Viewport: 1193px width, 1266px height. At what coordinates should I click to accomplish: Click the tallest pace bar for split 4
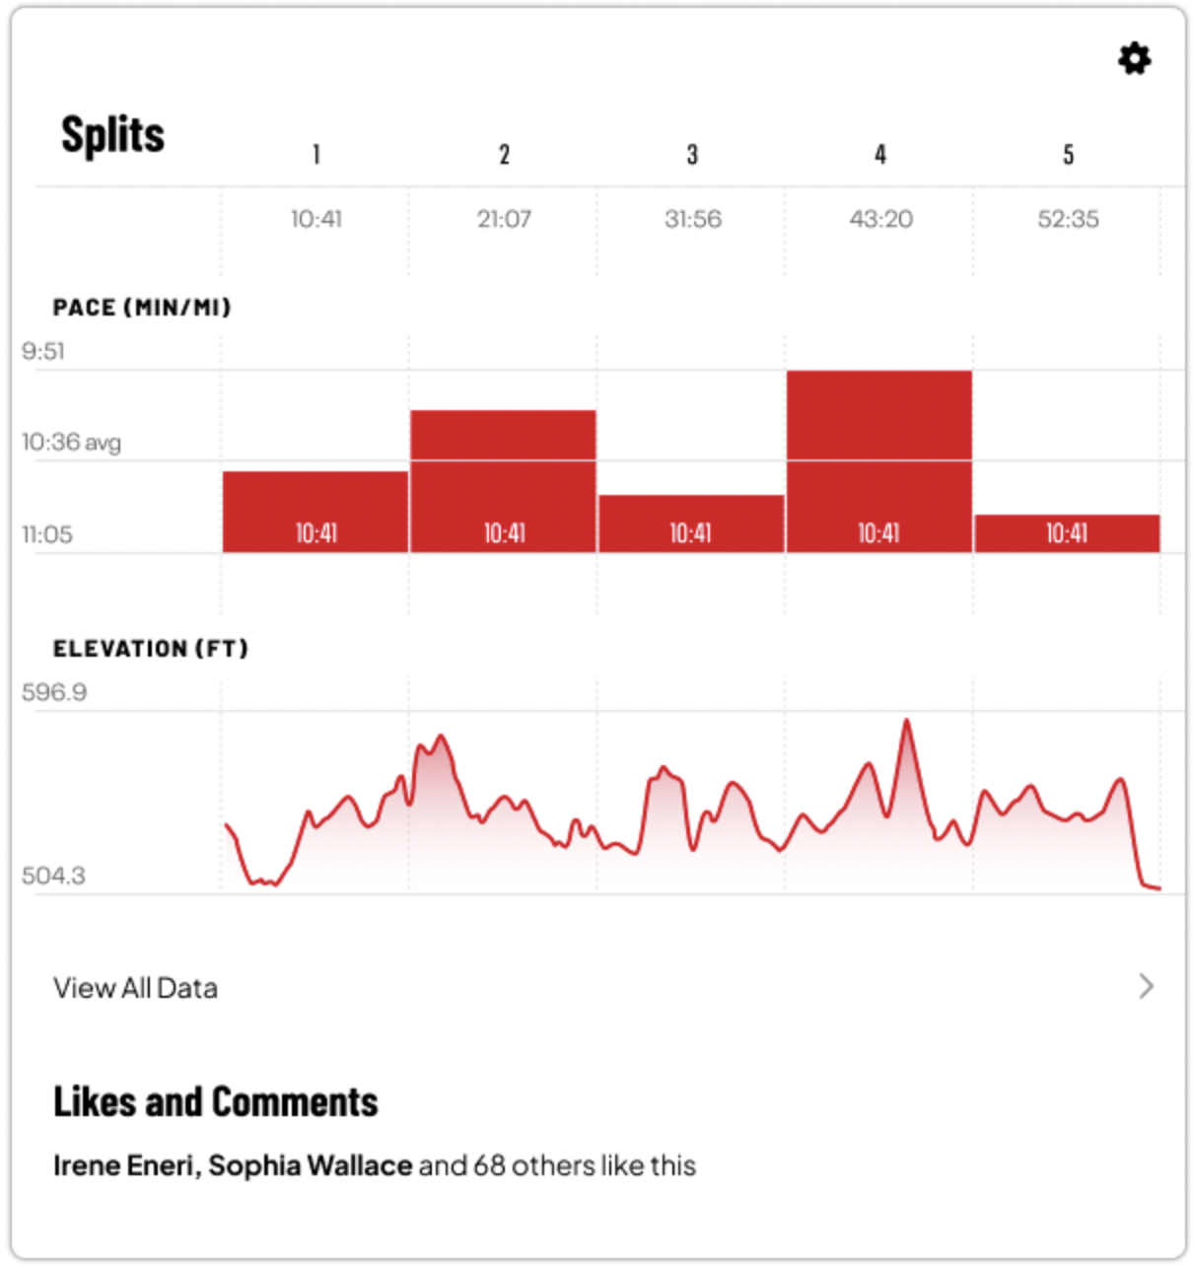click(879, 461)
